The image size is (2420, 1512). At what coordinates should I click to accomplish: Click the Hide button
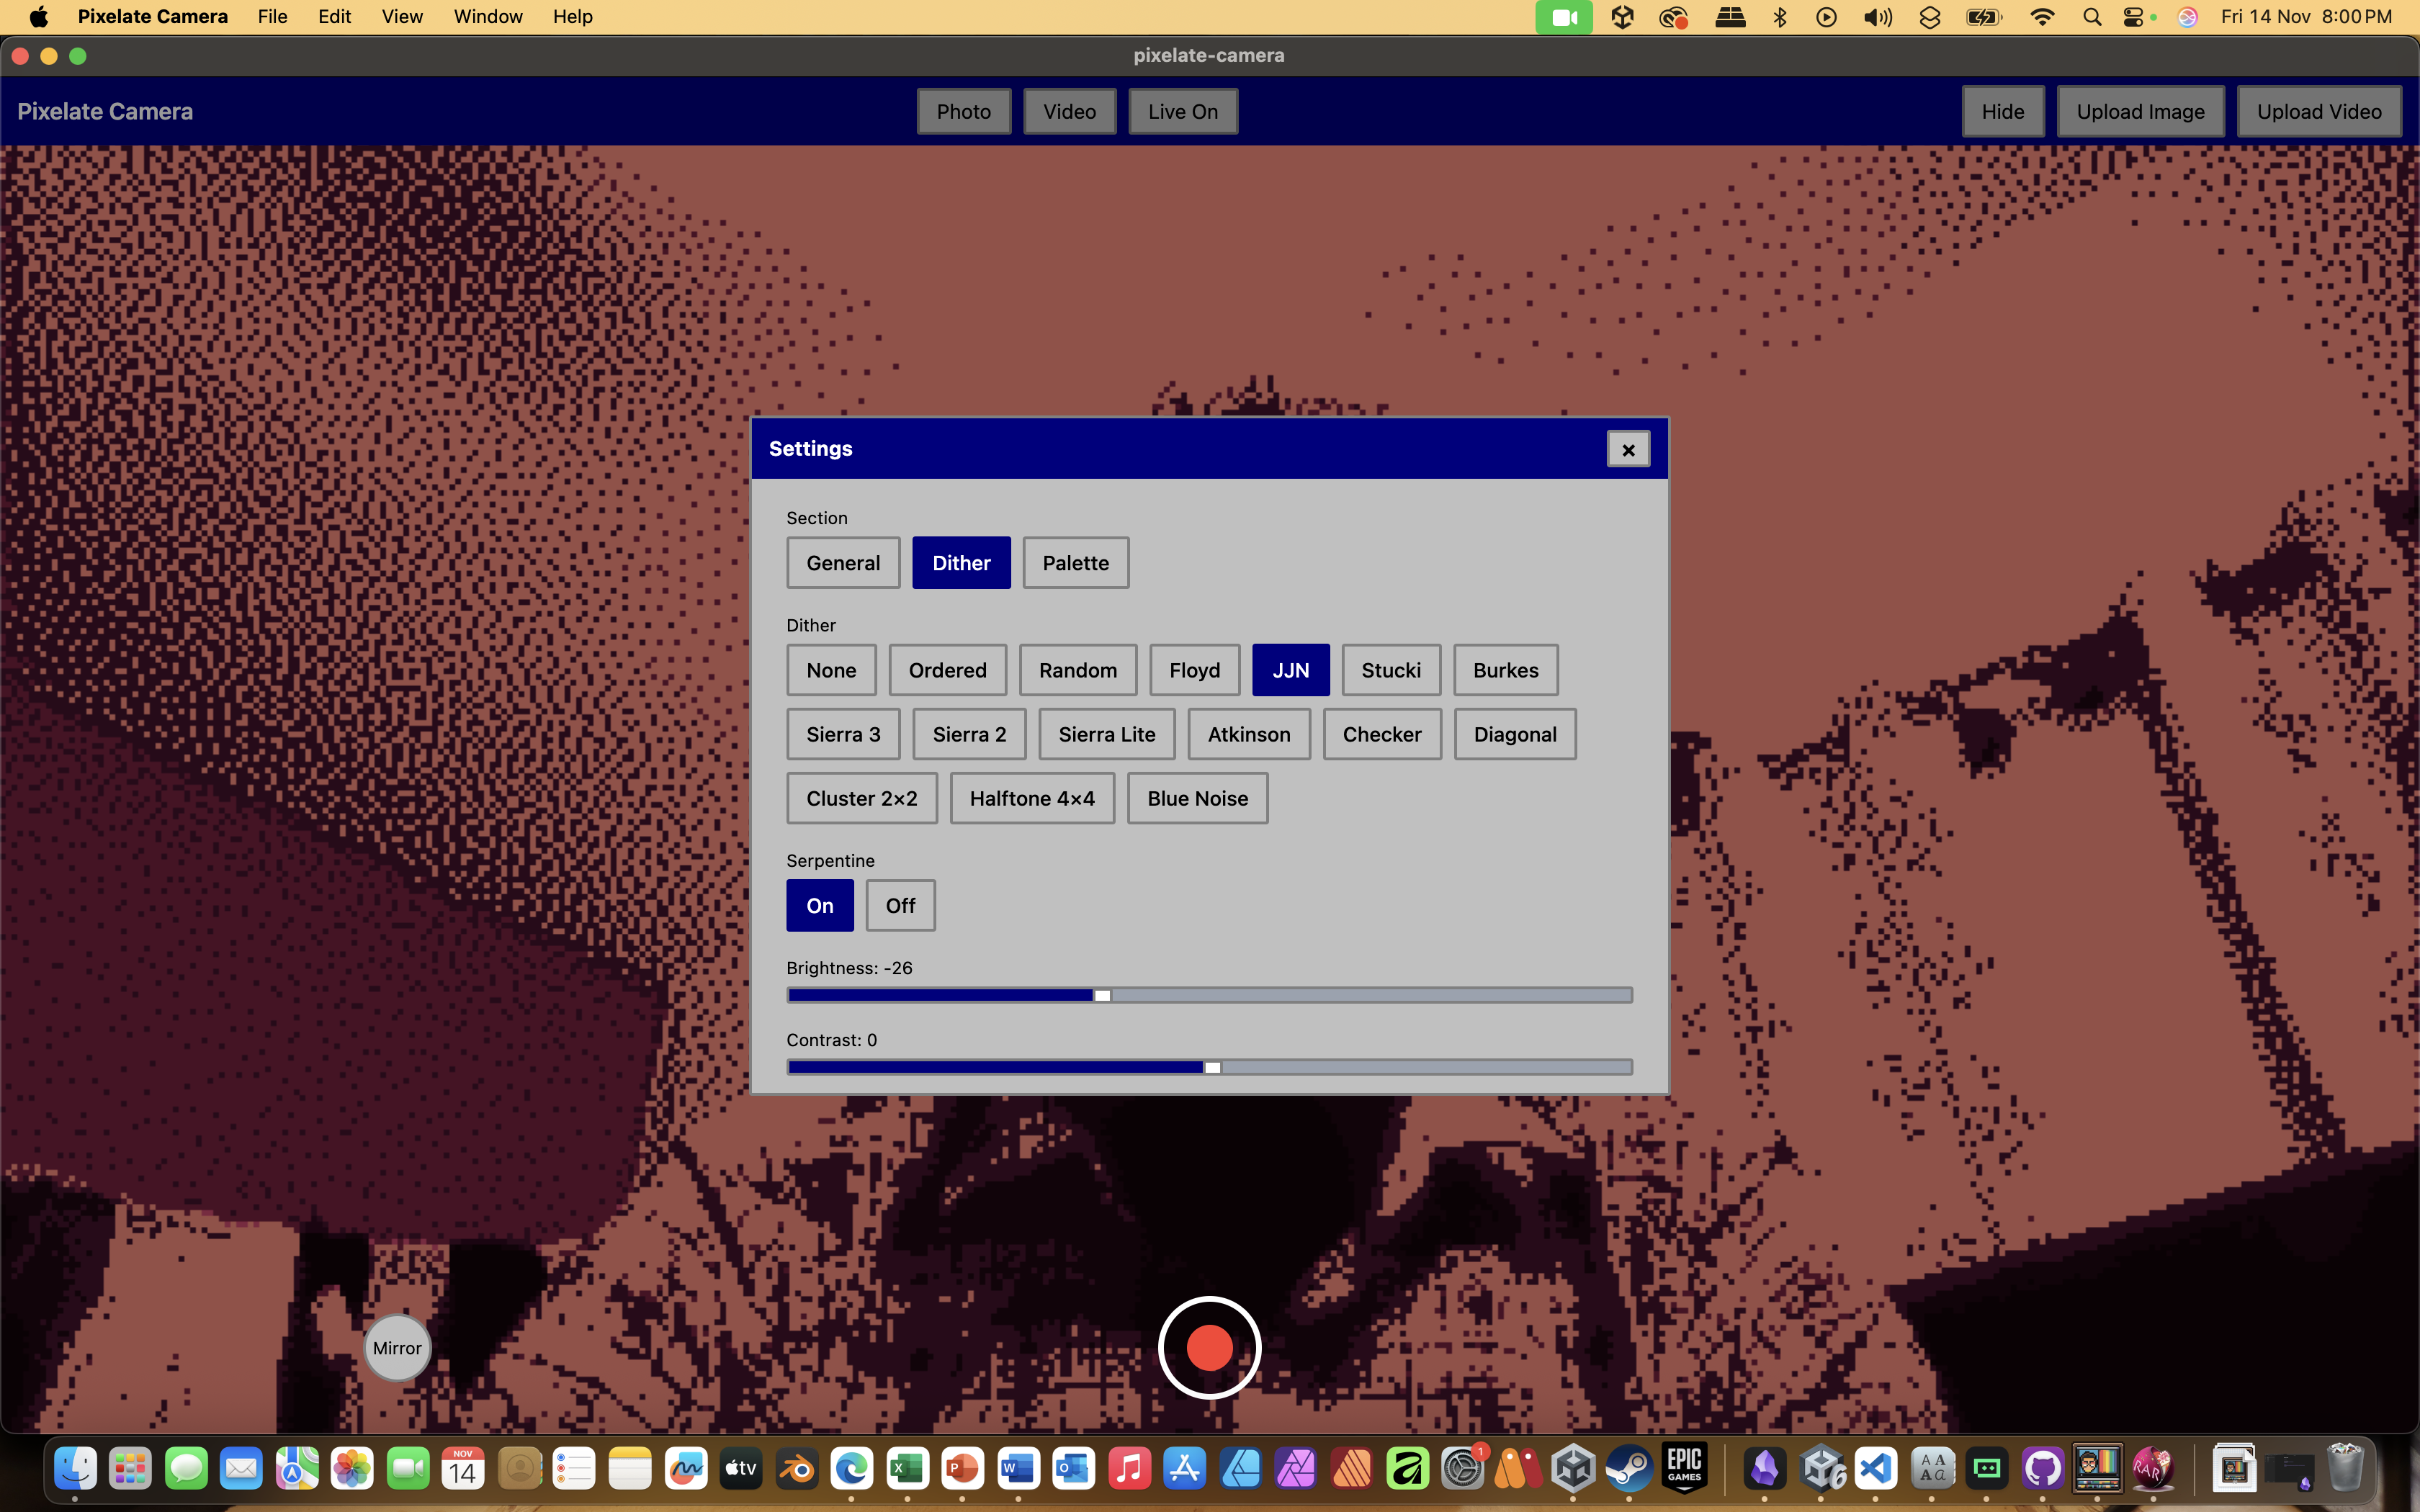tap(2002, 111)
